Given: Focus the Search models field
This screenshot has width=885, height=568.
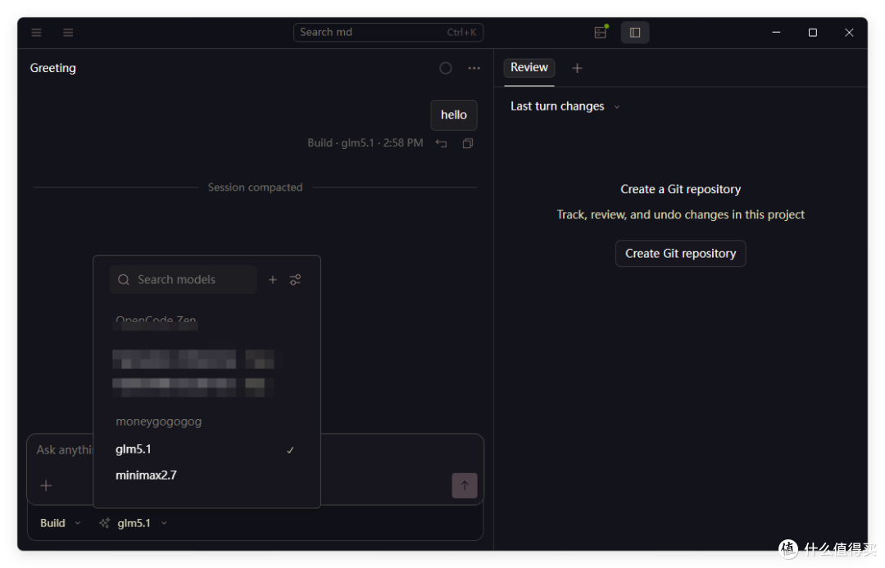Looking at the screenshot, I should point(184,279).
